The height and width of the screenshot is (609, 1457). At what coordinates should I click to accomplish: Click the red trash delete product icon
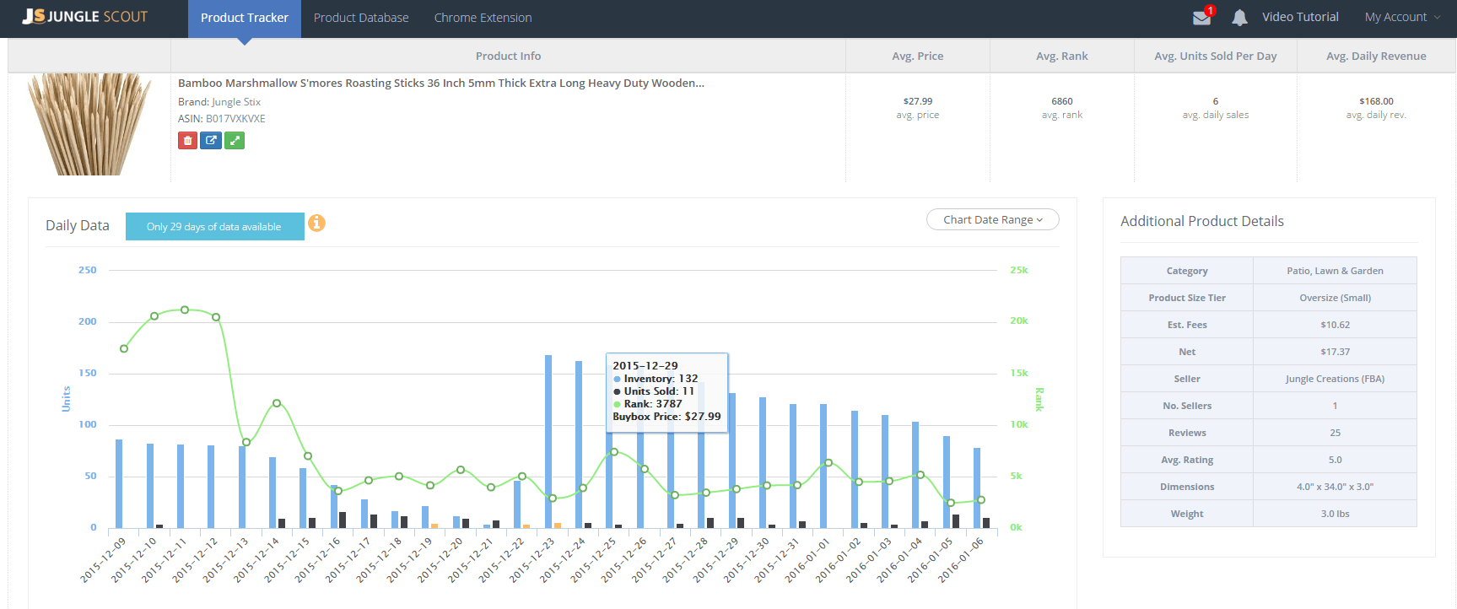tap(187, 141)
